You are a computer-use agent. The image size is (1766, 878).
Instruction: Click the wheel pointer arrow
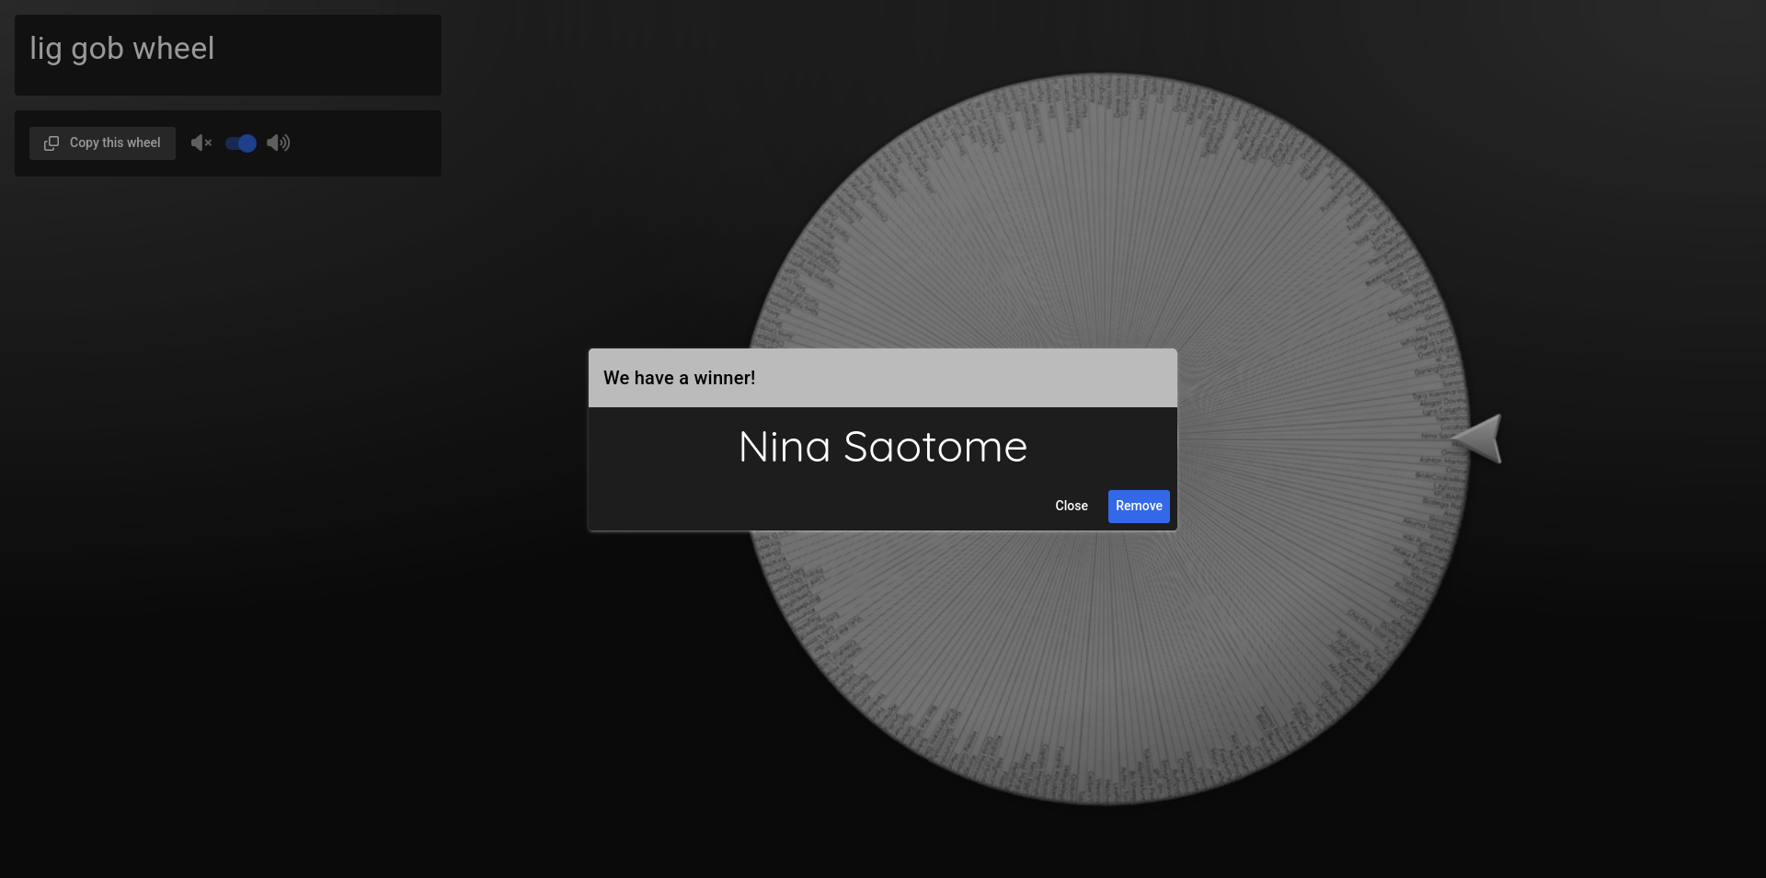coord(1478,439)
